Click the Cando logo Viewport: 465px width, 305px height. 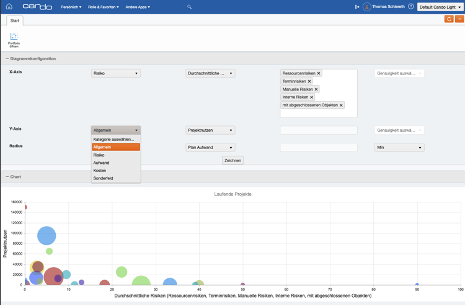coord(37,7)
